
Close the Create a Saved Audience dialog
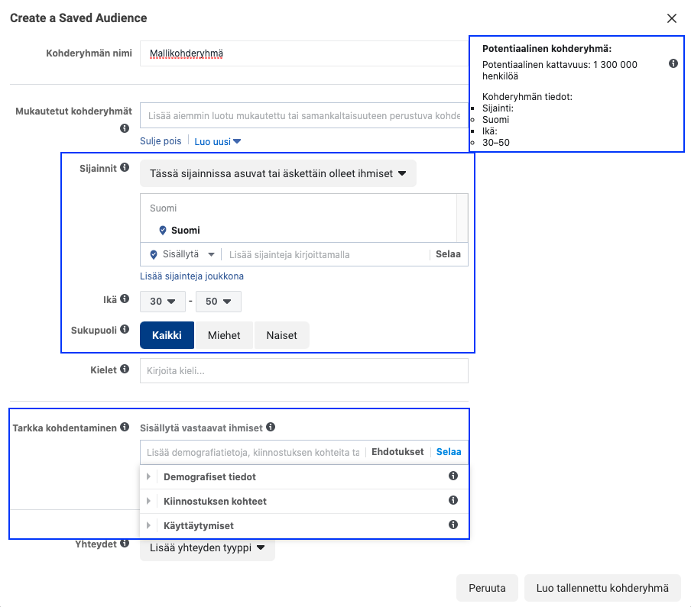click(x=672, y=18)
